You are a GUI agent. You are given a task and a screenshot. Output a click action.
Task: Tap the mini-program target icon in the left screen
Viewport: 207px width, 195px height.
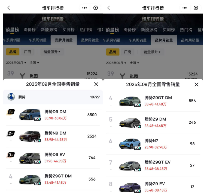click(96, 8)
